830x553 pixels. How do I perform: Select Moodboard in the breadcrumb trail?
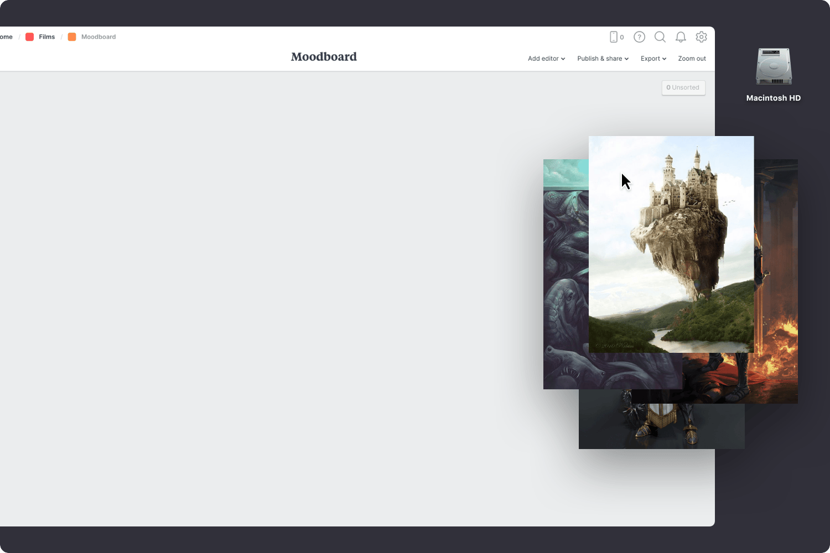point(98,36)
